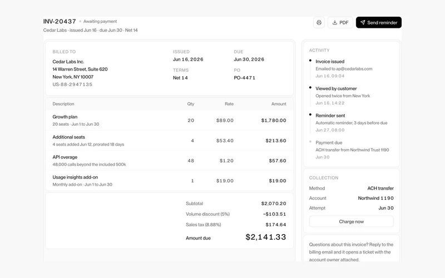Click the Send reminder button
Image resolution: width=445 pixels, height=278 pixels.
tap(379, 22)
